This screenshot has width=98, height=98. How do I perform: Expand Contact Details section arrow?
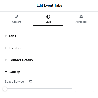pos(6,60)
